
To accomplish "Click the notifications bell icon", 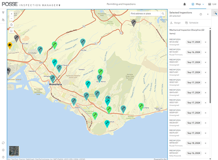I will (185, 4).
